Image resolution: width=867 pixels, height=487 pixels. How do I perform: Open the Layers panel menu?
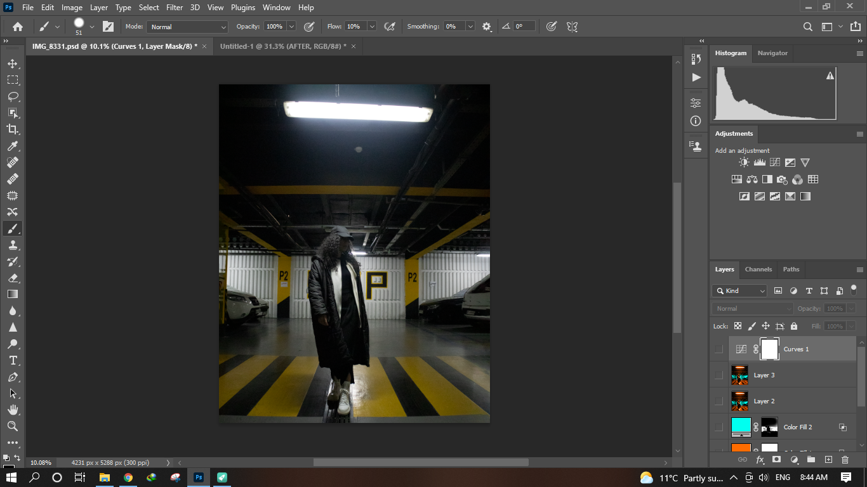(860, 269)
